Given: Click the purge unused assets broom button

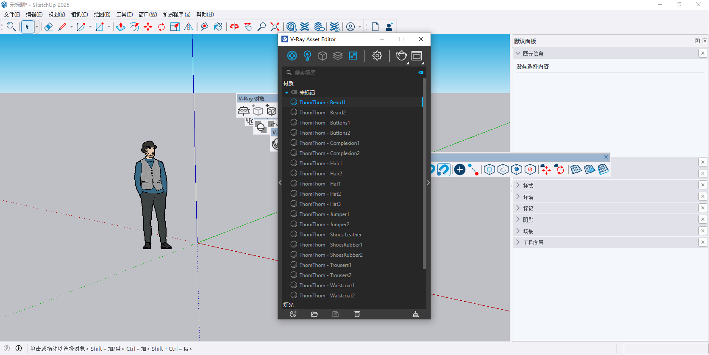Looking at the screenshot, I should tap(416, 314).
